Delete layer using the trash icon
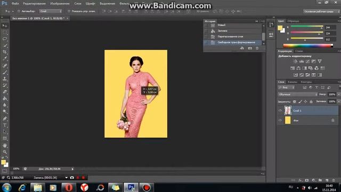This screenshot has width=341, height=192. (334, 180)
